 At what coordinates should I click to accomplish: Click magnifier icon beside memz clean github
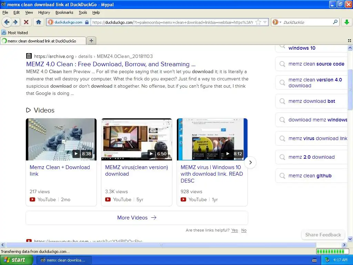pyautogui.click(x=282, y=176)
